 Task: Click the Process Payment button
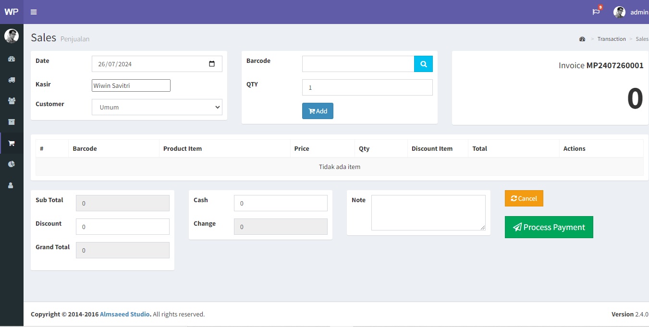tap(549, 227)
